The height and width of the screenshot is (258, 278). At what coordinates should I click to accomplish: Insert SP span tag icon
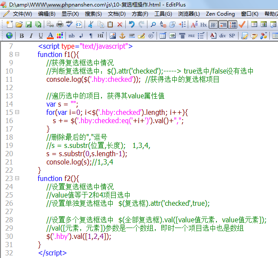tap(232, 36)
